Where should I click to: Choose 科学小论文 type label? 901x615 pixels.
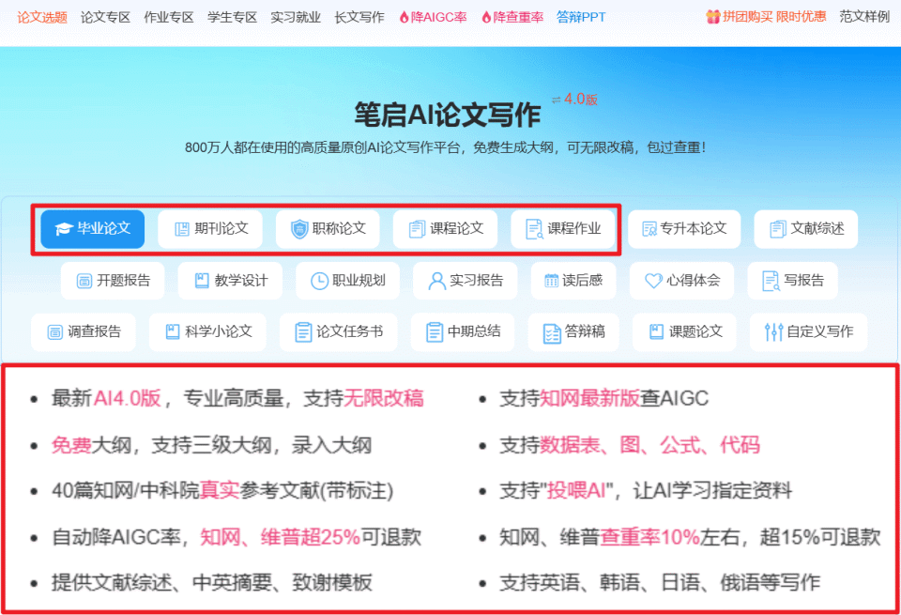(219, 331)
